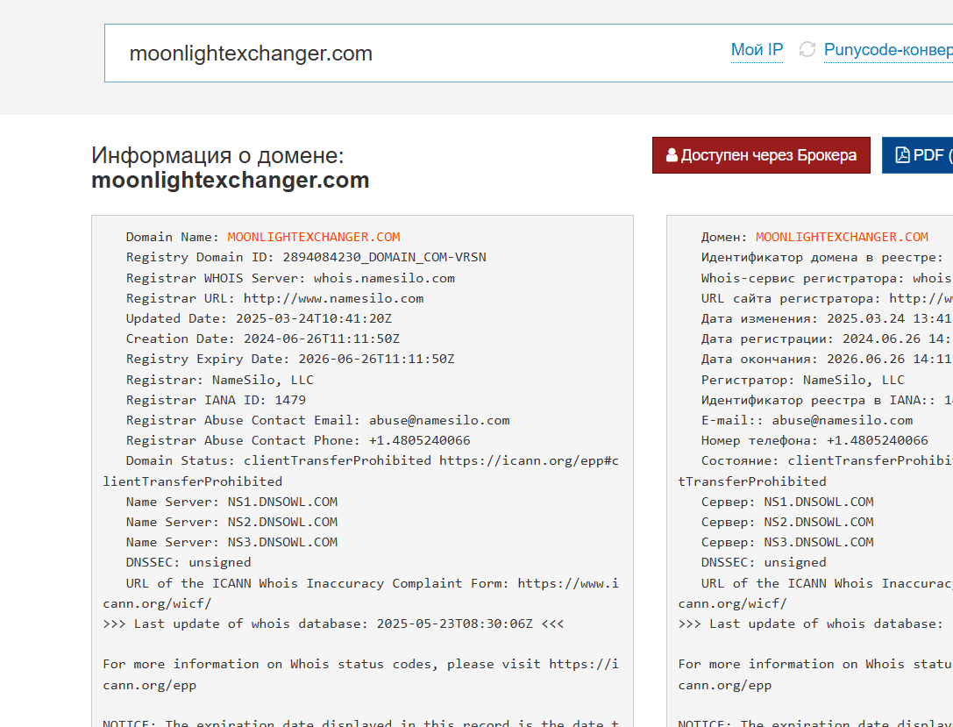953x727 pixels.
Task: Click Информация о домене heading
Action: tap(217, 155)
